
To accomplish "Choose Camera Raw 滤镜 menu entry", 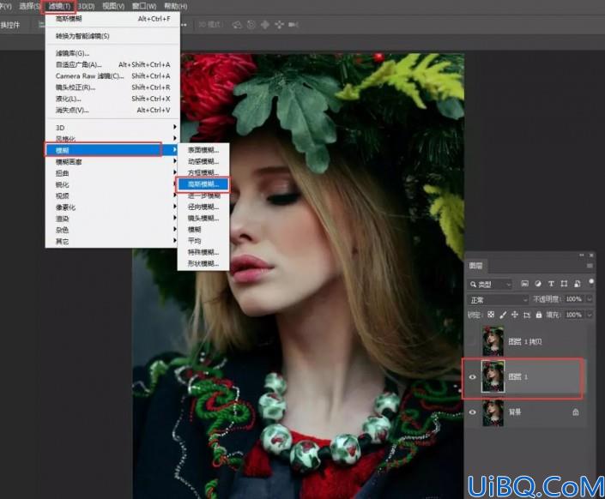I will (x=112, y=76).
